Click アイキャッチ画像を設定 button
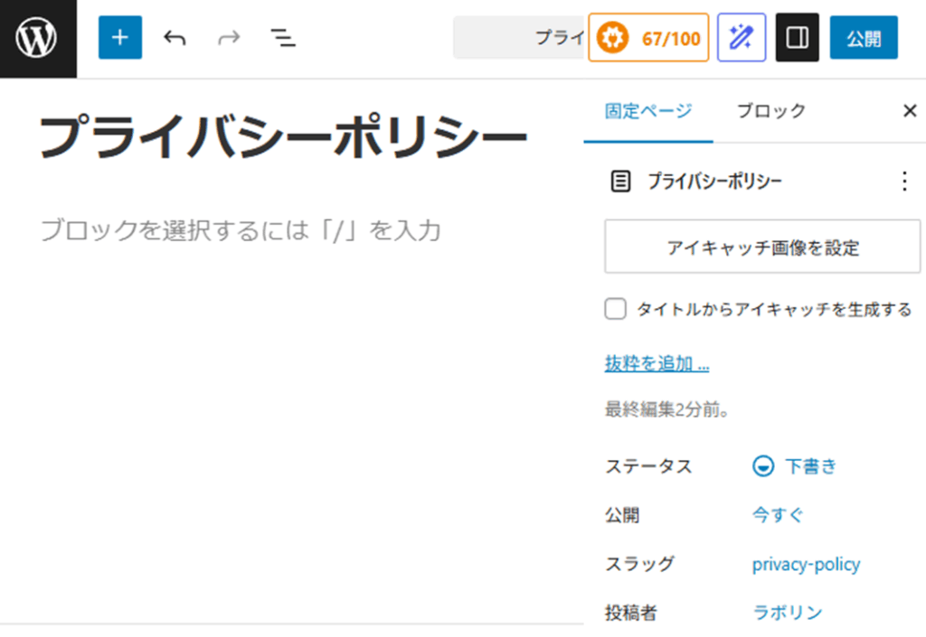 pos(761,247)
